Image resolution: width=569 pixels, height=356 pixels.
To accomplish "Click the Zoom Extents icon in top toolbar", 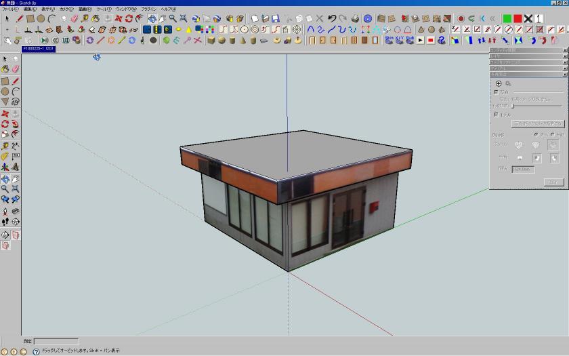I will tap(184, 18).
